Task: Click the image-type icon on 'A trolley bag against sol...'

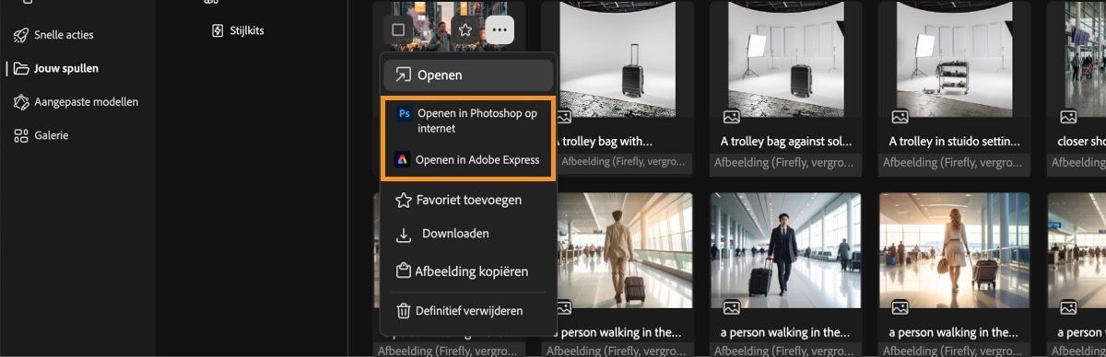Action: (x=731, y=117)
